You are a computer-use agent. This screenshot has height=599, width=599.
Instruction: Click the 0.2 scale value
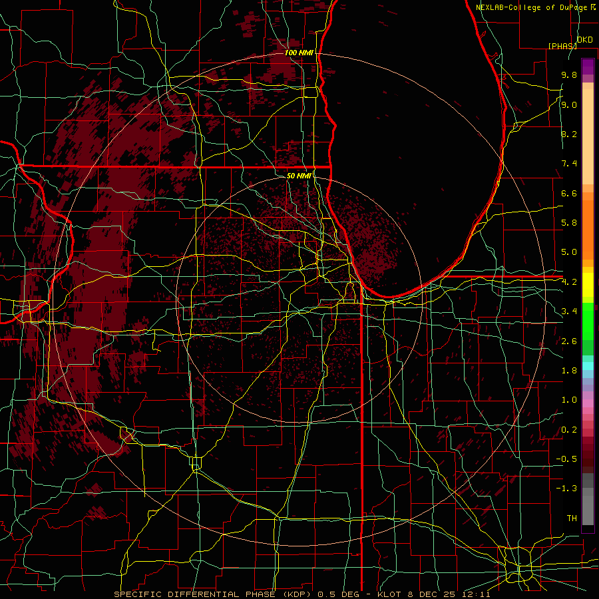point(569,430)
